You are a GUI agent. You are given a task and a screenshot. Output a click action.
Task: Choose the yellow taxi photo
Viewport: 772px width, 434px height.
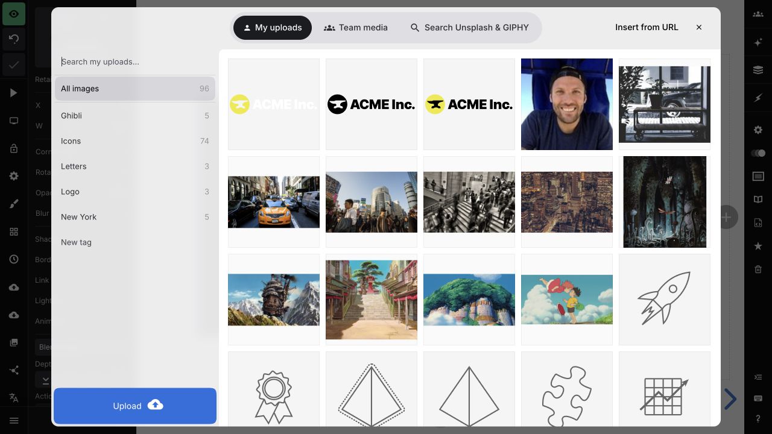coord(274,202)
